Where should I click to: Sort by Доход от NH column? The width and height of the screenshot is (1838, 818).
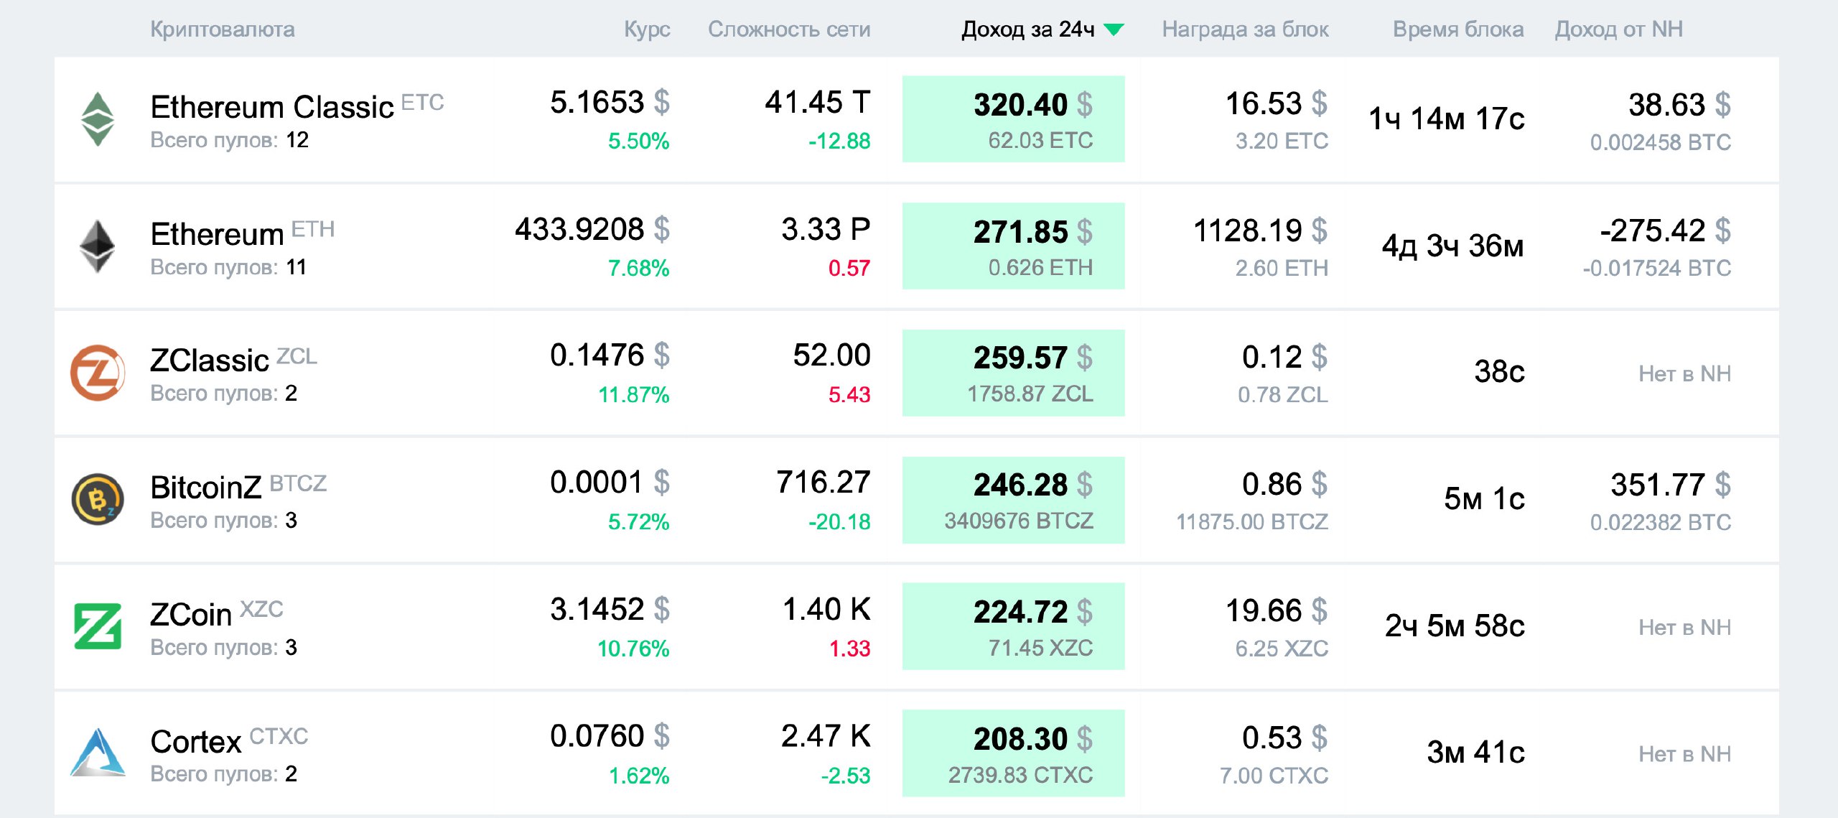click(x=1618, y=29)
